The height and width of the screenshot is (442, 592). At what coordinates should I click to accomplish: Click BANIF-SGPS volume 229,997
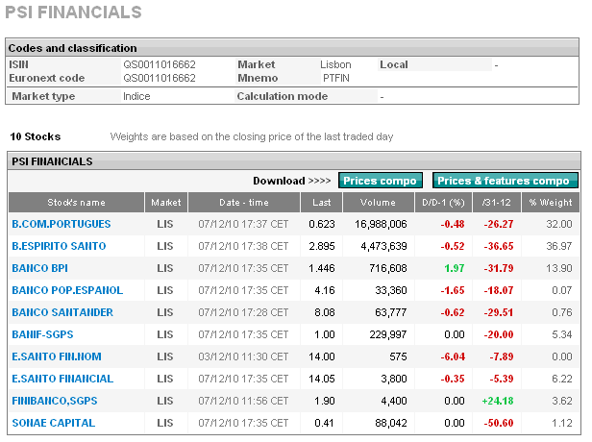tap(387, 334)
